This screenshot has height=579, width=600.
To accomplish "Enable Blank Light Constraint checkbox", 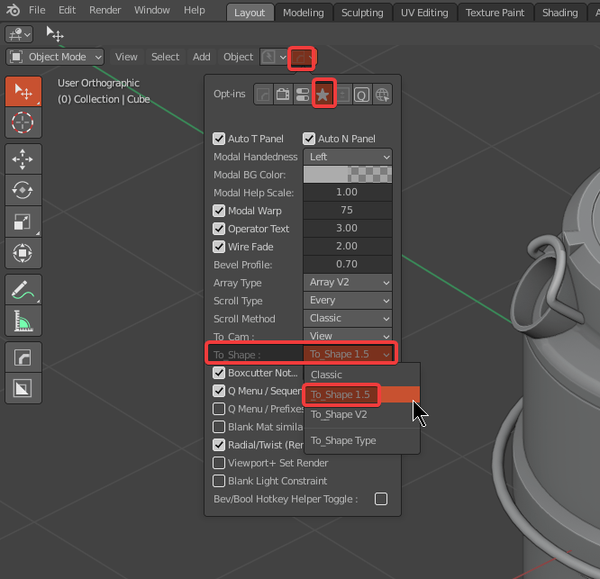I will [x=219, y=481].
